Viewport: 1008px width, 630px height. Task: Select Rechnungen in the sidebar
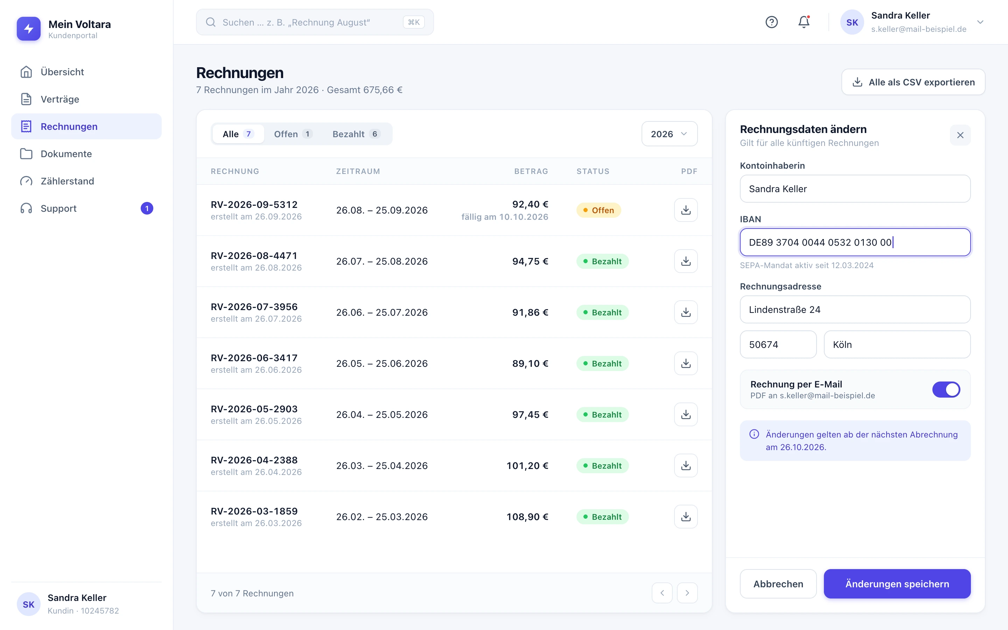pyautogui.click(x=86, y=126)
